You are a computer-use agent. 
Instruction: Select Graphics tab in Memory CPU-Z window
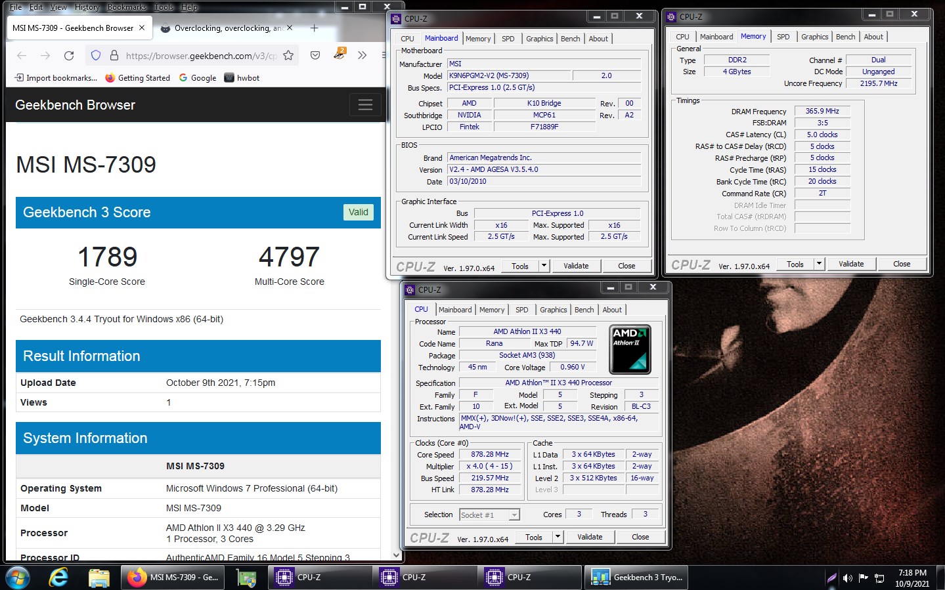pyautogui.click(x=814, y=37)
